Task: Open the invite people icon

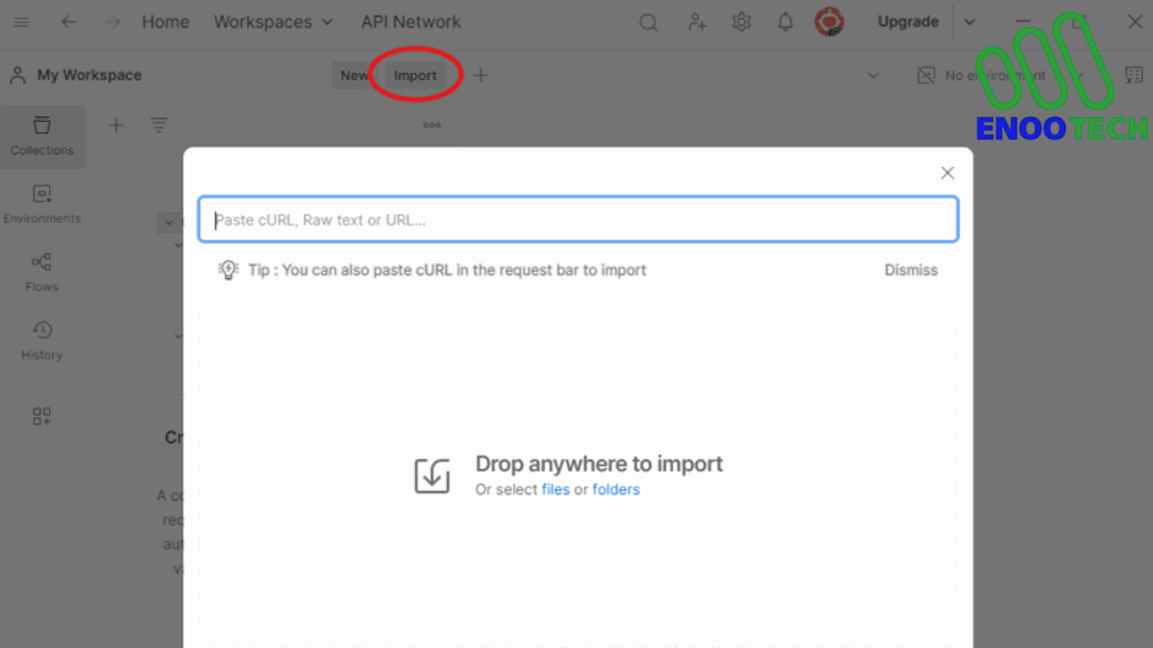Action: [x=697, y=22]
